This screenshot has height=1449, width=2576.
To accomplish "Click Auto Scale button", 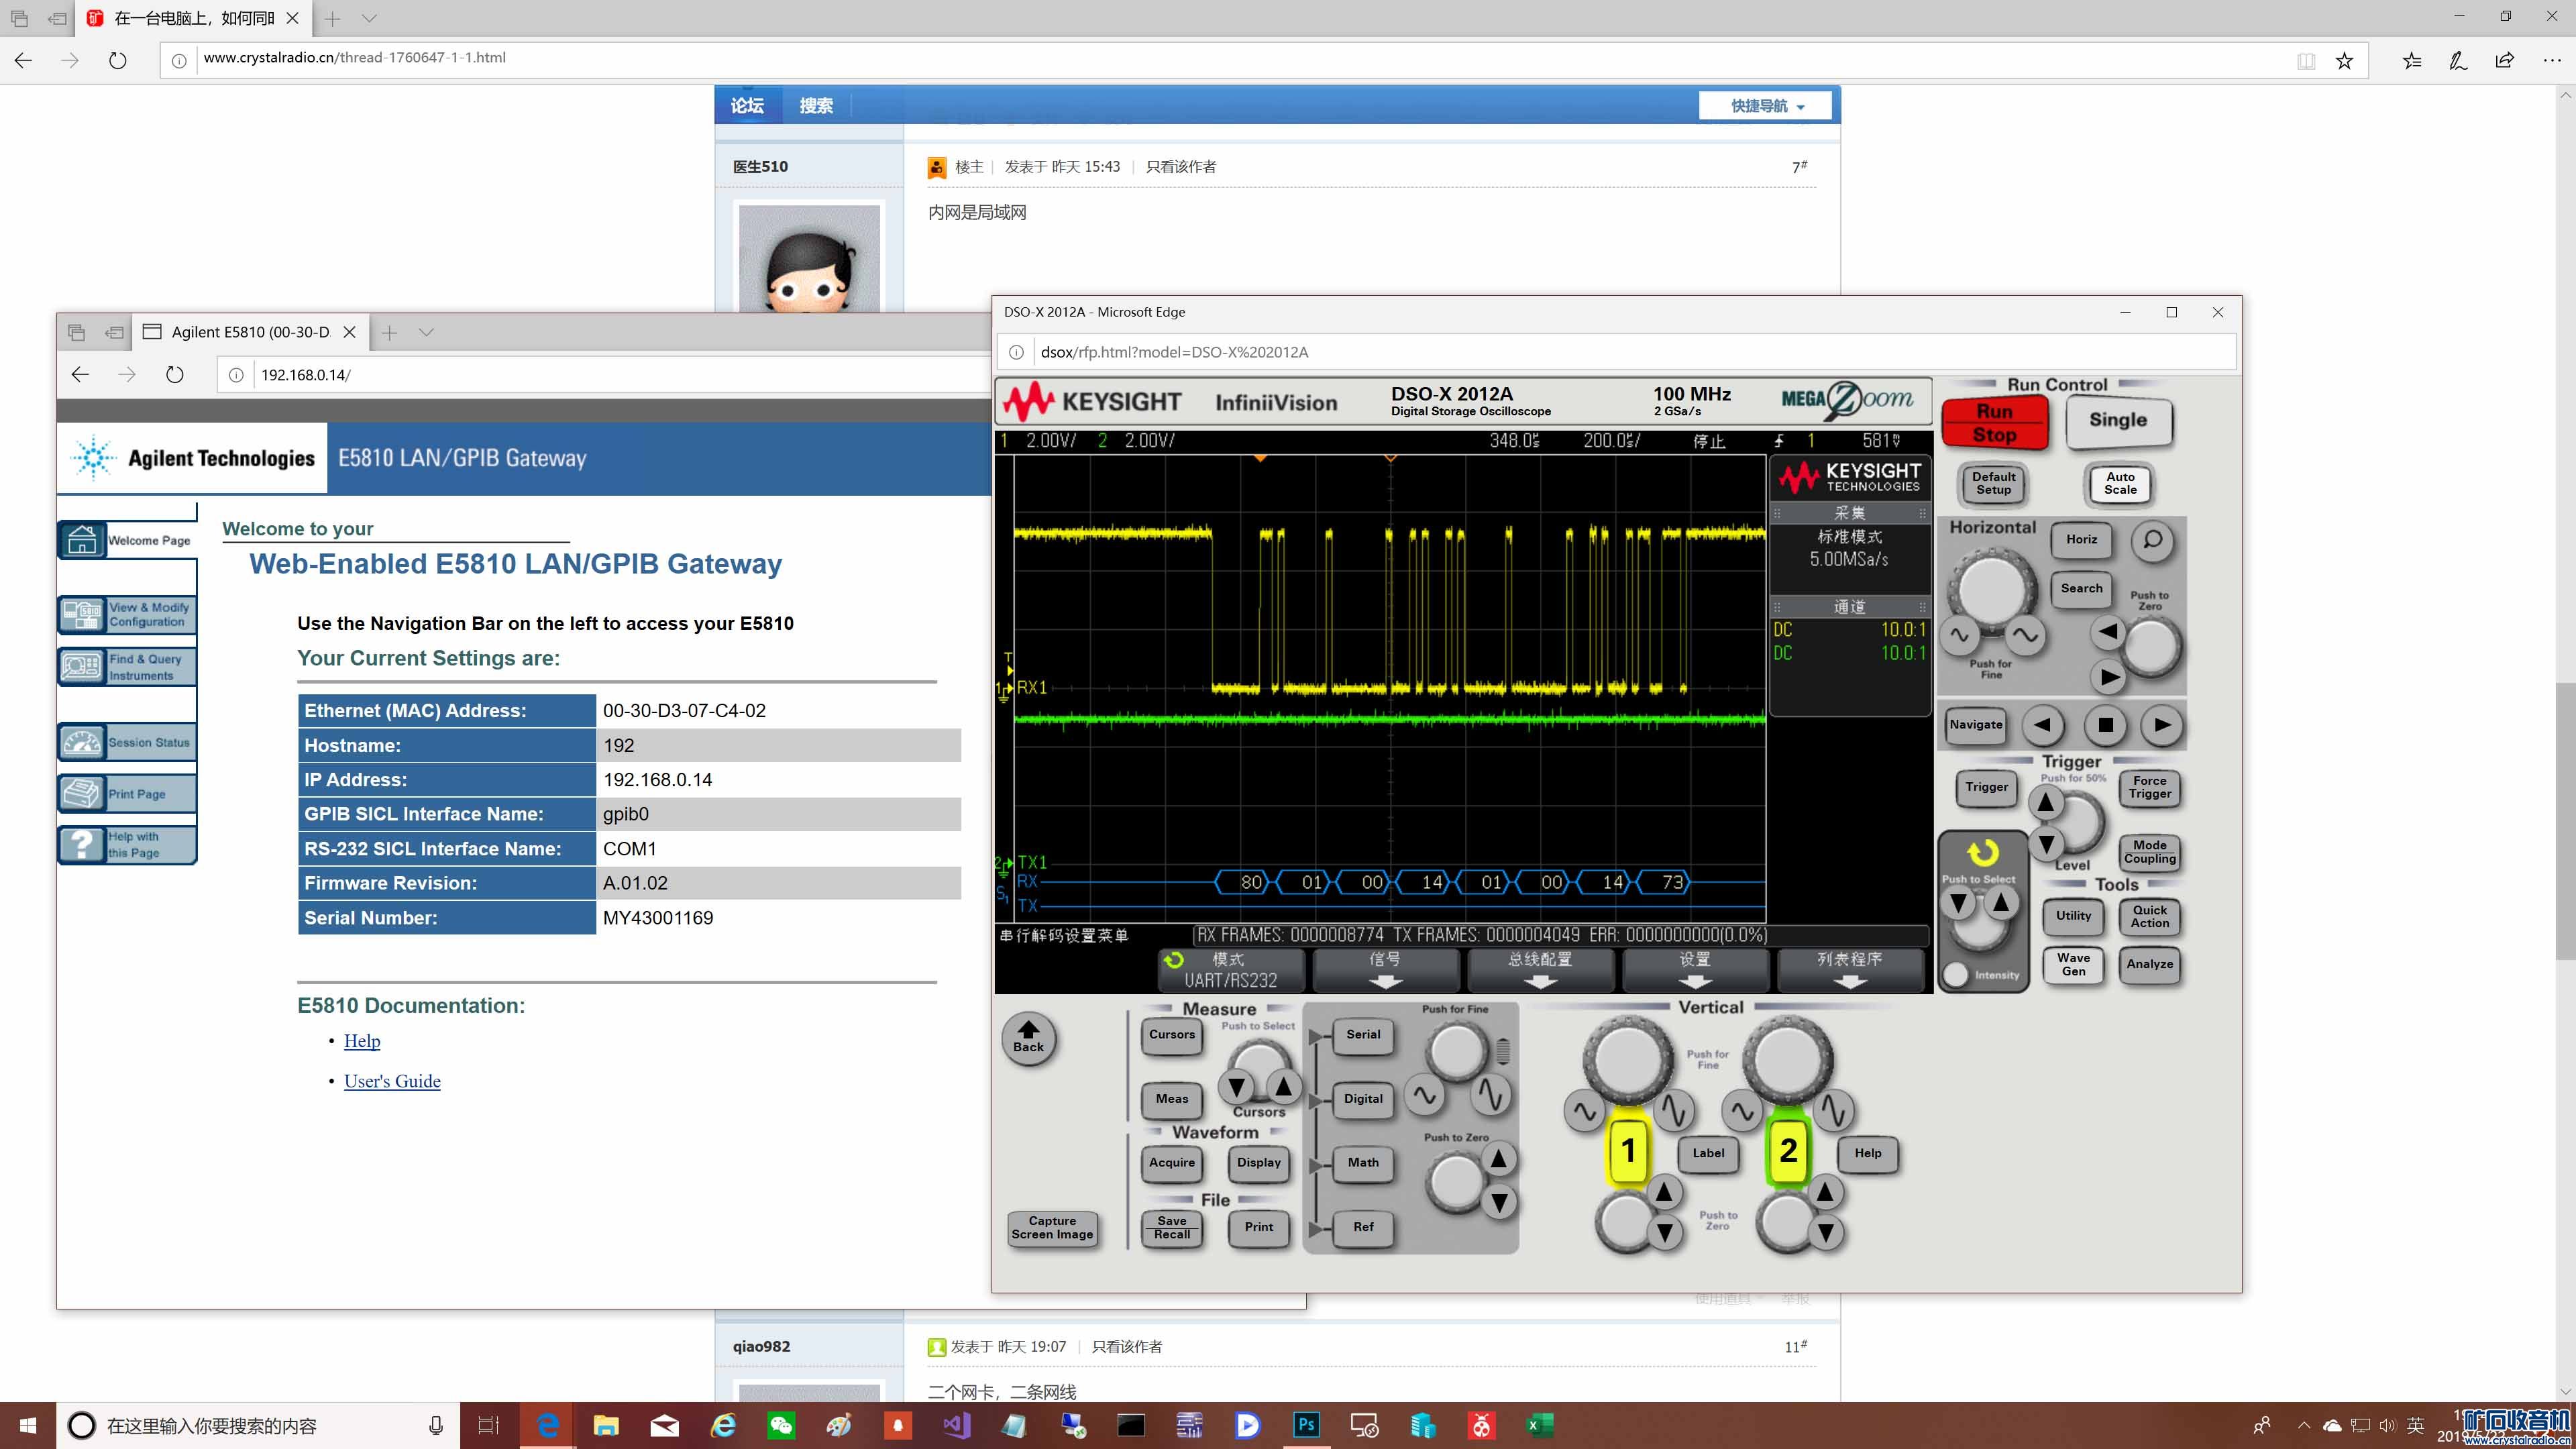I will [2119, 484].
